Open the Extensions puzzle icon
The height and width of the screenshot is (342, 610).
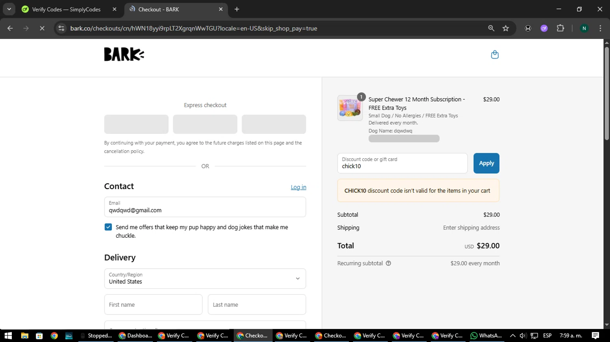(x=560, y=28)
